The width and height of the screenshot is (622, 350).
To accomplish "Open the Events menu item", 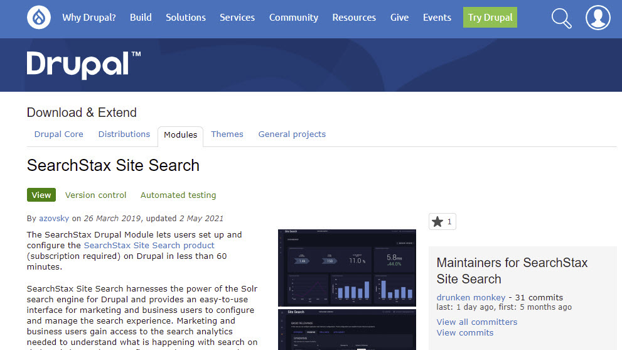I will pyautogui.click(x=437, y=18).
